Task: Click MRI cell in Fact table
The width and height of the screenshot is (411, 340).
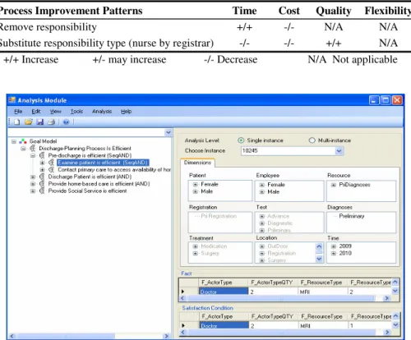Action: coord(322,292)
